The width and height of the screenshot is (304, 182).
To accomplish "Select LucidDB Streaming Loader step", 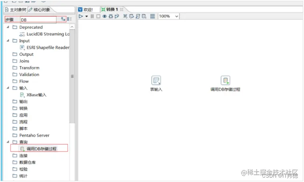I will pyautogui.click(x=44, y=34).
